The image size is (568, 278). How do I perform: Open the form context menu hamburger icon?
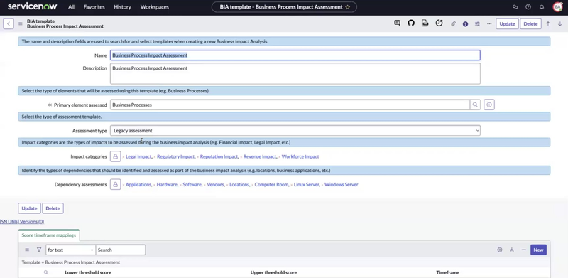[x=21, y=24]
